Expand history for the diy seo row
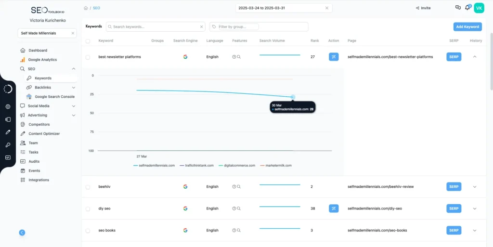Image resolution: width=493 pixels, height=247 pixels. coord(475,208)
